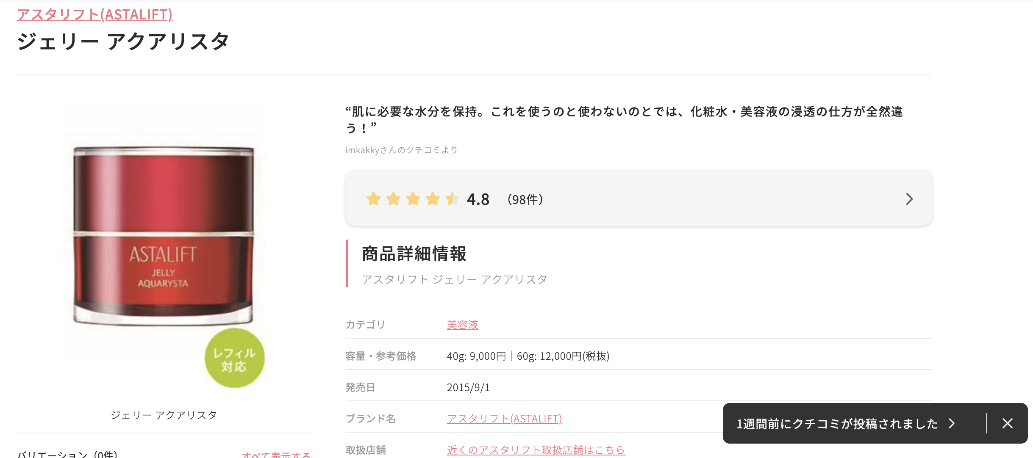Image resolution: width=1033 pixels, height=458 pixels.
Task: Click the quoted review headline text
Action: click(624, 112)
